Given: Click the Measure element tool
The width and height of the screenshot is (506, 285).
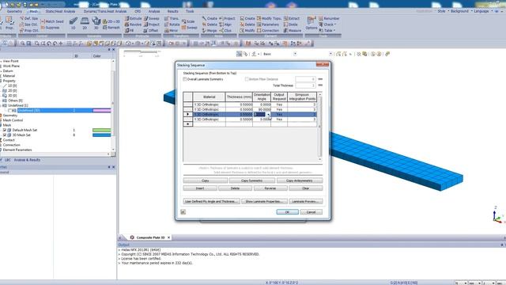Looking at the screenshot, I should point(293,31).
